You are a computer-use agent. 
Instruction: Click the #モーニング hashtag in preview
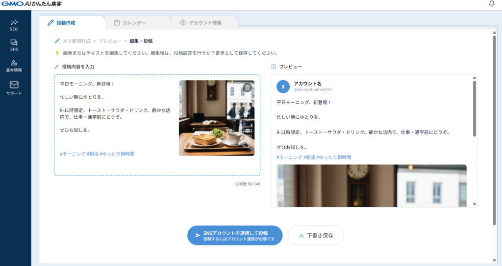[x=289, y=157]
